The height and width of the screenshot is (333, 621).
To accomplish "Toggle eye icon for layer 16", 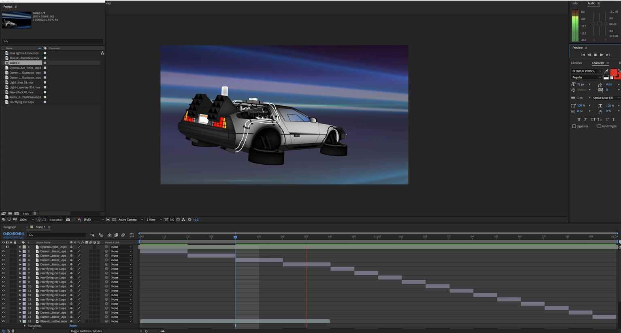I will tap(3, 312).
